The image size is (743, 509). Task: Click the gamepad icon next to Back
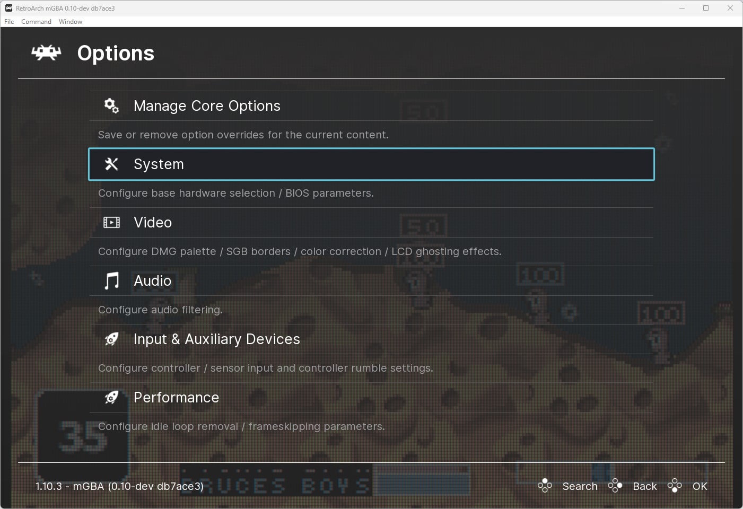615,486
